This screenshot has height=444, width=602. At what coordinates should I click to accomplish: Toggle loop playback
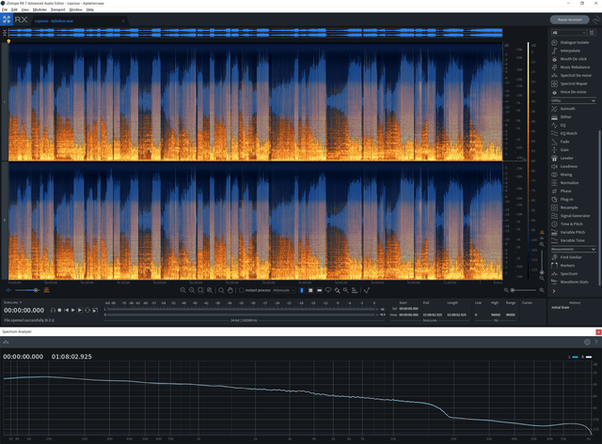coord(87,311)
